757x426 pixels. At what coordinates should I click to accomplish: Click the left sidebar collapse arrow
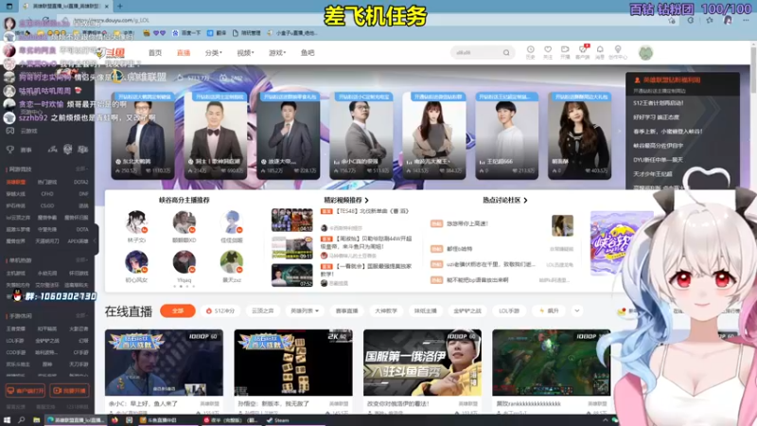click(96, 240)
